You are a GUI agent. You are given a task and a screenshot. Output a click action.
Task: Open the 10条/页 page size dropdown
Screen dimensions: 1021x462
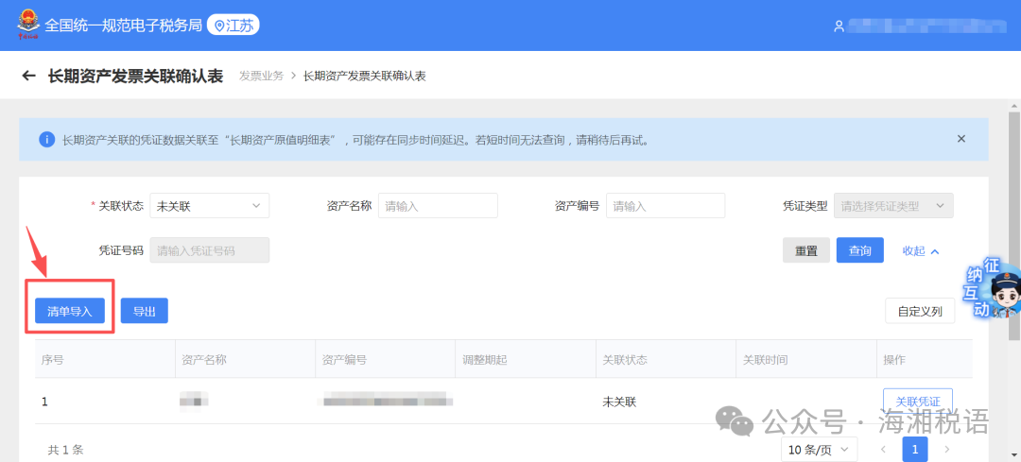click(819, 449)
